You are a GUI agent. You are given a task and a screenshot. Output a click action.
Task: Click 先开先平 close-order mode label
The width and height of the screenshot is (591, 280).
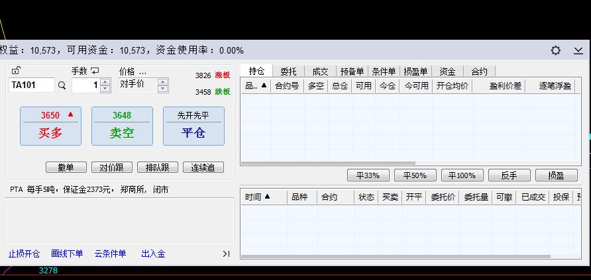coord(193,116)
